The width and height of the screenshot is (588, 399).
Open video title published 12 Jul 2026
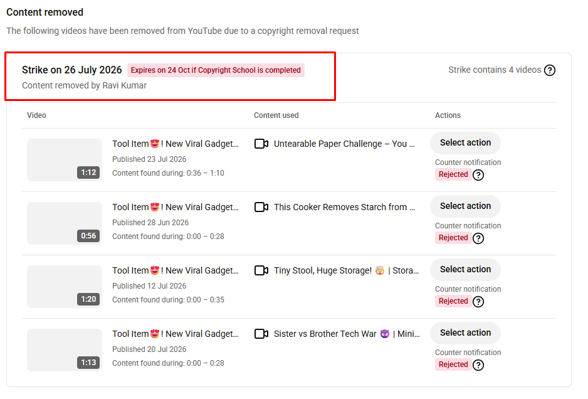click(176, 270)
